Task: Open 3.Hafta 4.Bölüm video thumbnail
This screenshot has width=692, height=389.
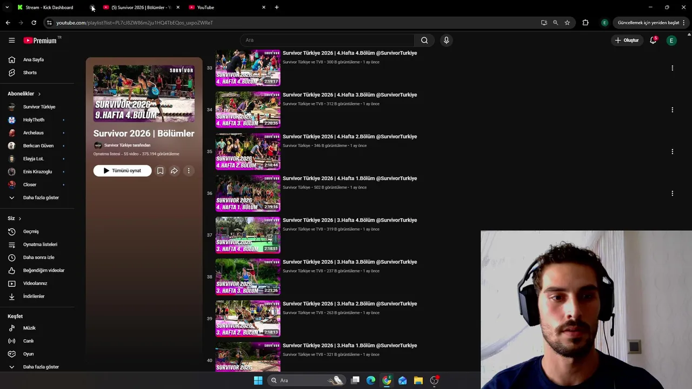Action: pyautogui.click(x=248, y=235)
